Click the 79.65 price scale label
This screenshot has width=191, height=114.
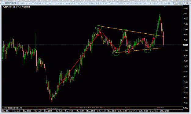[x=185, y=19]
